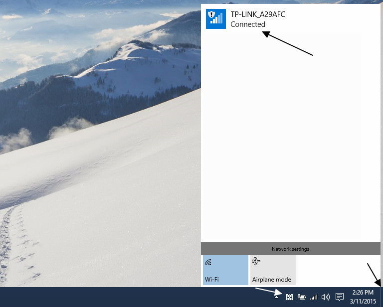Screen dimensions: 383x307
Task: Click the Connected status text
Action: click(248, 24)
